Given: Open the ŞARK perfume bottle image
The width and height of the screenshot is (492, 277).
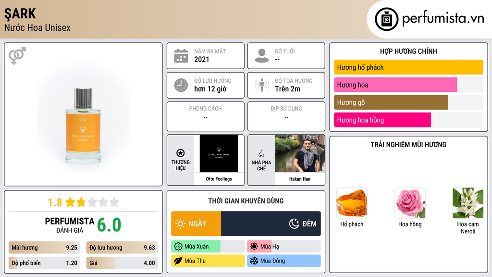Looking at the screenshot, I should 83,126.
